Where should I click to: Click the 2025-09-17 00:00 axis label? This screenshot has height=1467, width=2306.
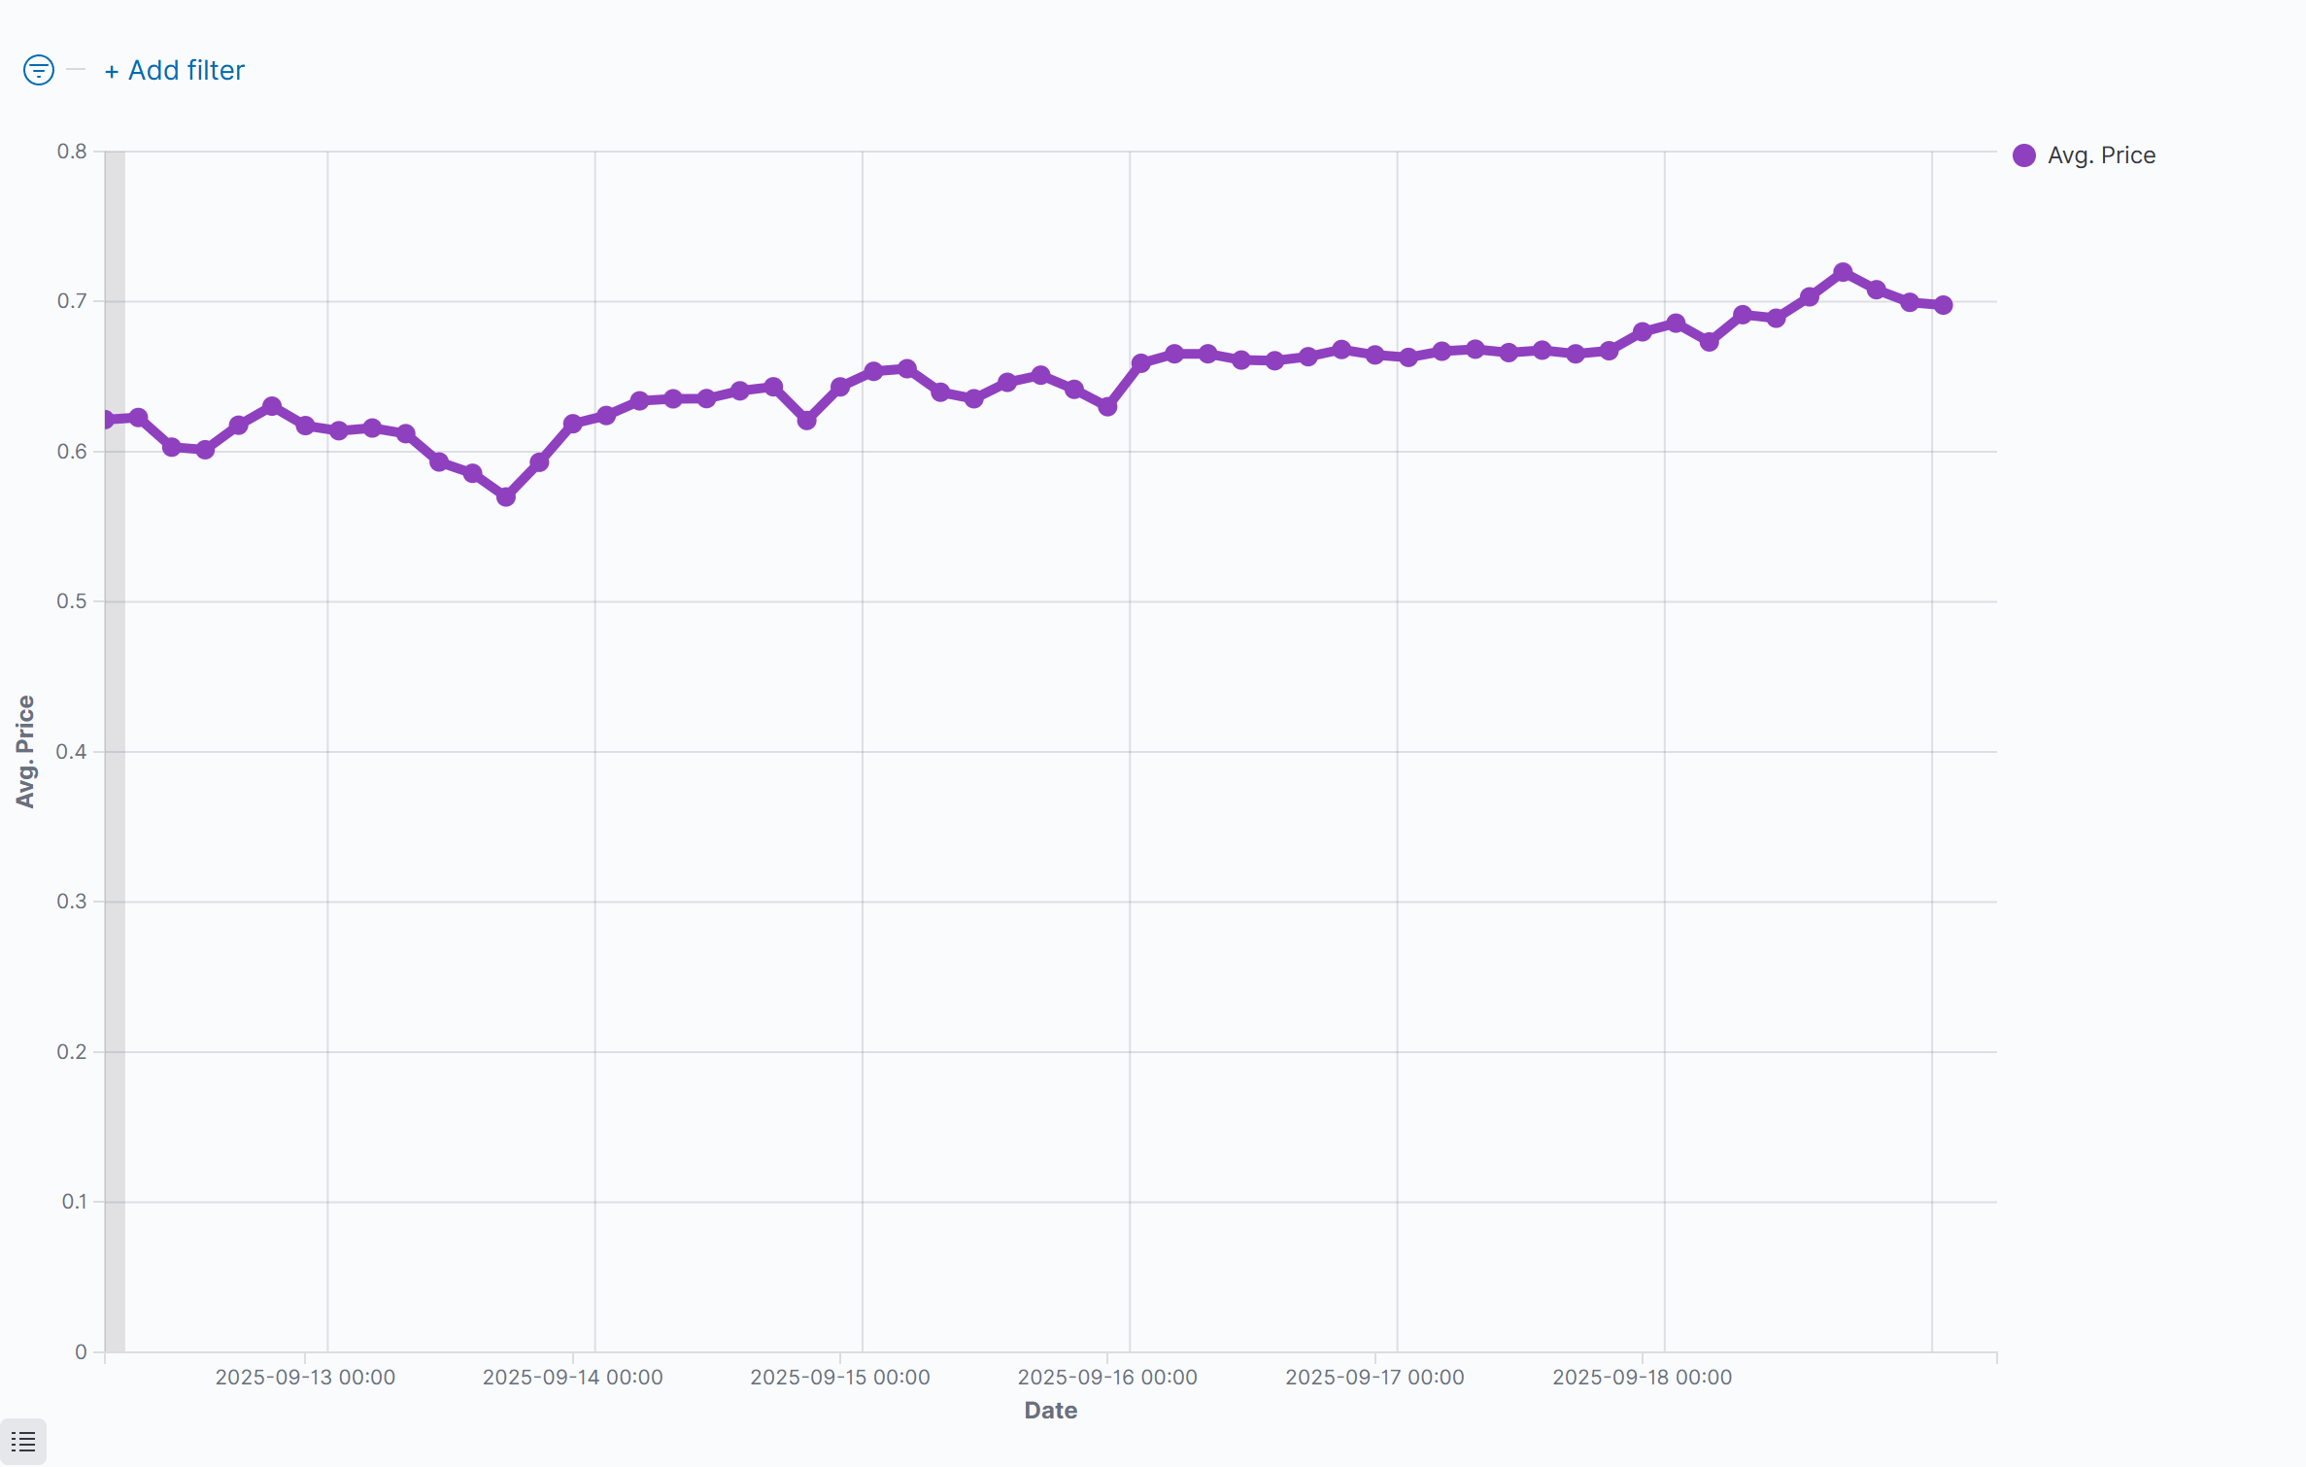[x=1374, y=1377]
